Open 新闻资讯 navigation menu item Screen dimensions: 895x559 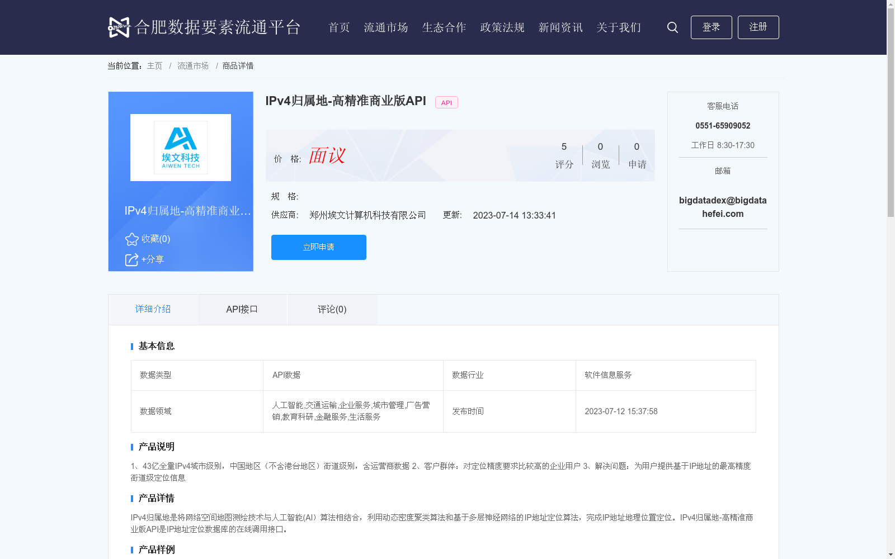(560, 27)
